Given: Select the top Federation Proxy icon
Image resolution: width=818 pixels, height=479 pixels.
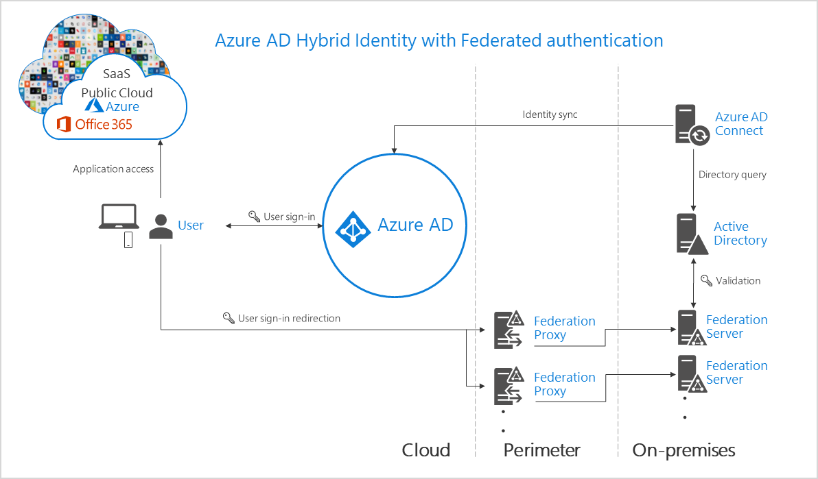Looking at the screenshot, I should tap(508, 328).
